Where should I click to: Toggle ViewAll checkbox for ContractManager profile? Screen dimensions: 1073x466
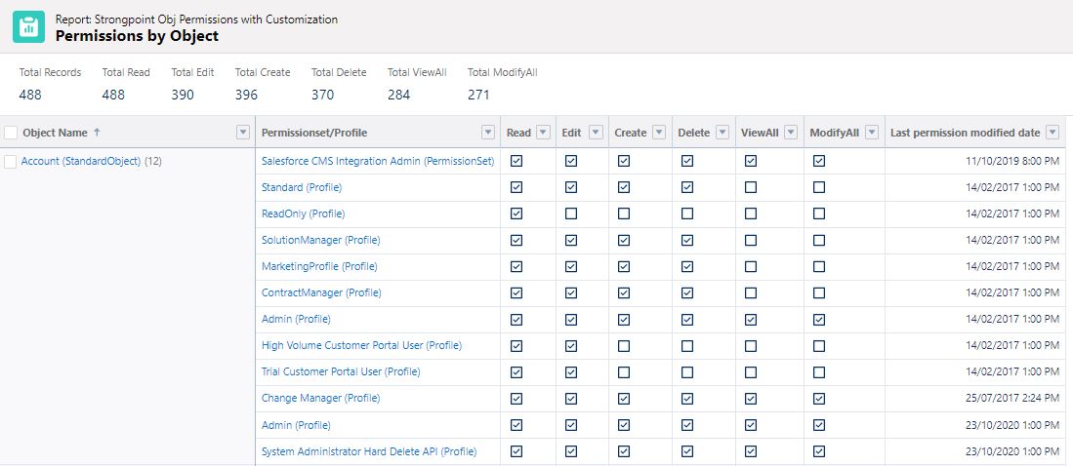(x=751, y=292)
